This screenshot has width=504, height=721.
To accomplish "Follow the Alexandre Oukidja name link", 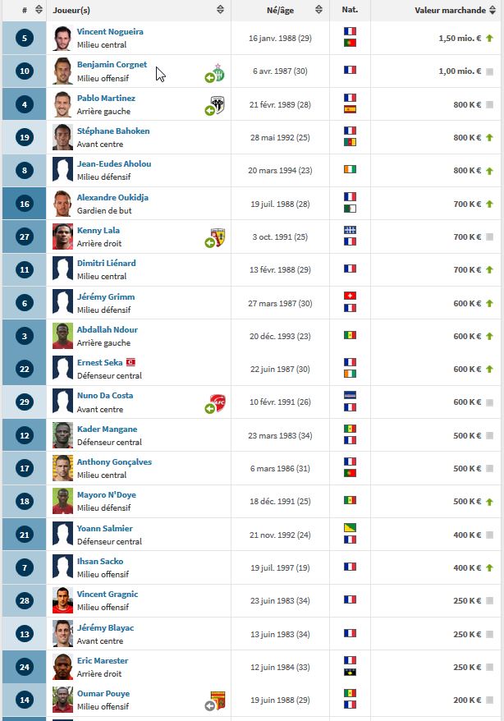I will tap(112, 197).
